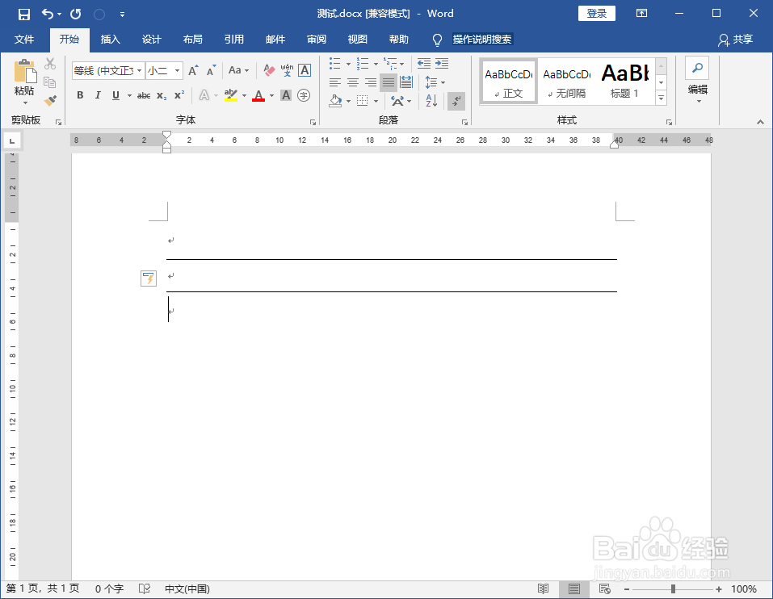Open underline style dropdown arrow
This screenshot has width=773, height=599.
(129, 95)
